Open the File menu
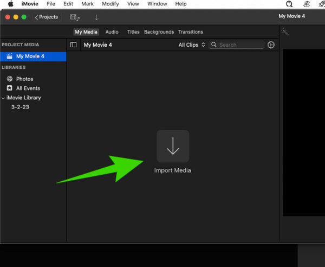The height and width of the screenshot is (267, 325). point(51,4)
